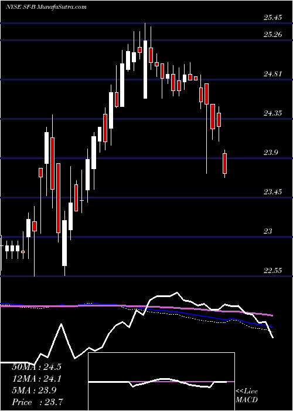293x411 pixels.
Task: Click the NYSE SF-B MunafaSutra.com title text
Action: pos(46,7)
